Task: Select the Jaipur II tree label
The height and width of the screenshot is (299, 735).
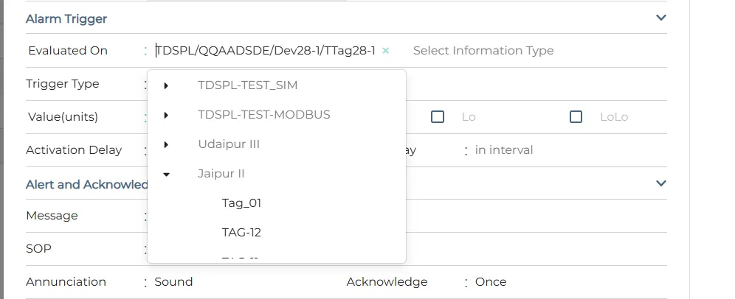Action: point(221,174)
